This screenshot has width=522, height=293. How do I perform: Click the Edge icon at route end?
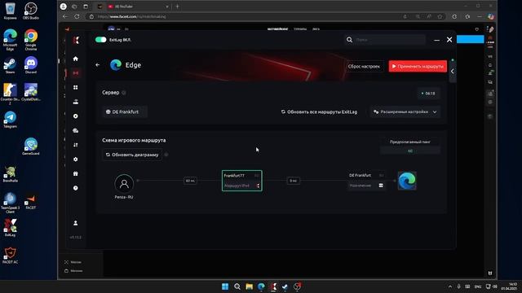[407, 181]
